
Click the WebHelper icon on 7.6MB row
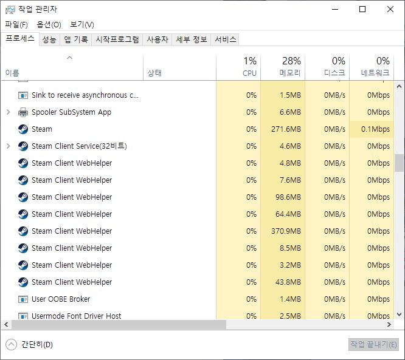click(23, 180)
